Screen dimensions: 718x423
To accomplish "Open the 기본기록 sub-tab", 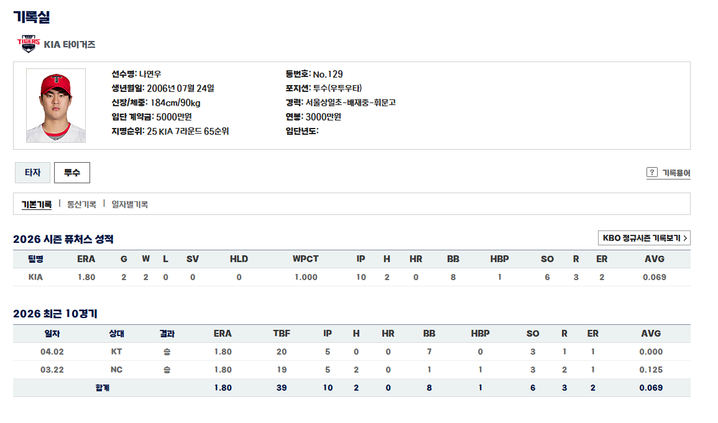I will click(x=37, y=204).
